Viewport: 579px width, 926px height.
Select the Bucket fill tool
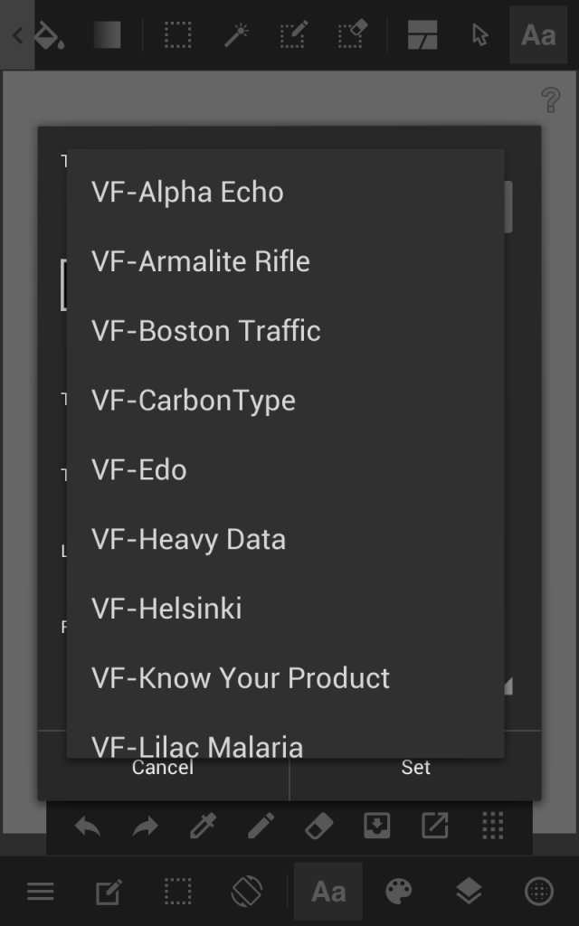50,35
